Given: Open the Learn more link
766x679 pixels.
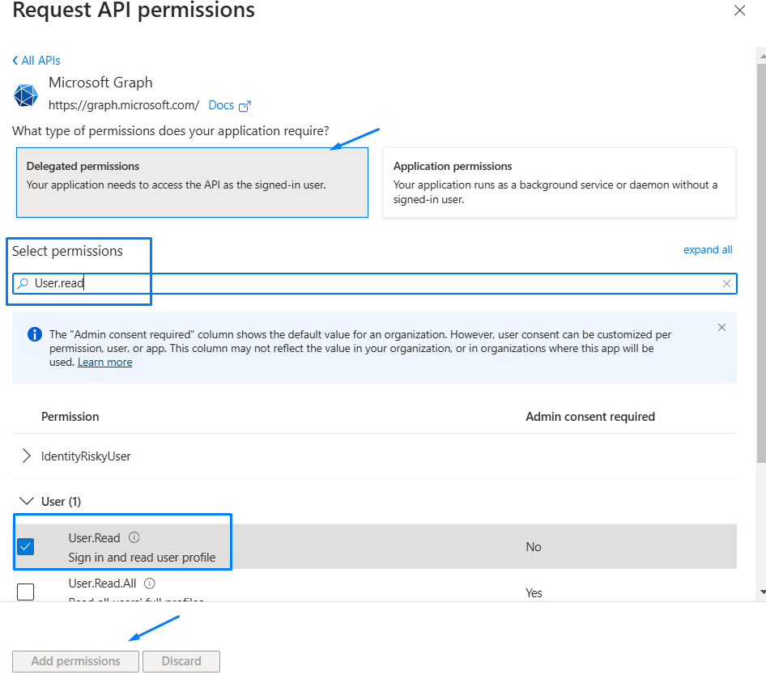Looking at the screenshot, I should (105, 363).
